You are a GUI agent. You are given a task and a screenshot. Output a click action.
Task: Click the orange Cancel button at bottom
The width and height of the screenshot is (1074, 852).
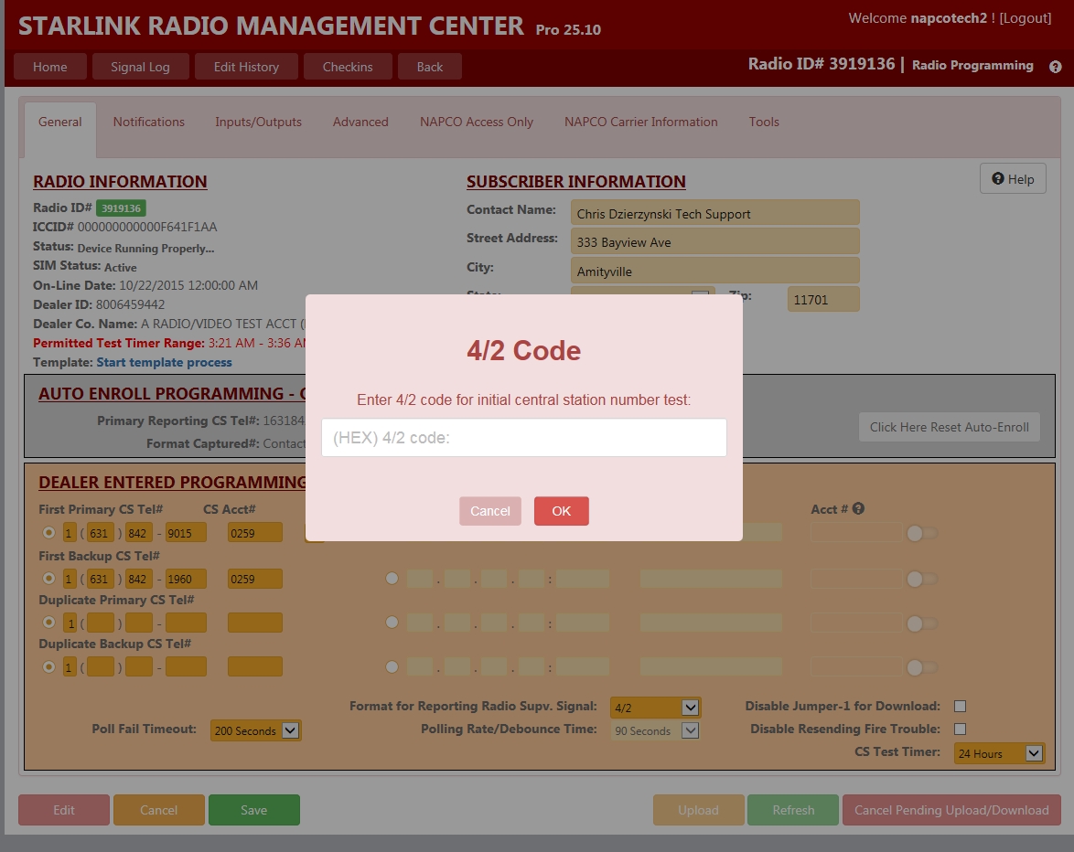(x=159, y=810)
